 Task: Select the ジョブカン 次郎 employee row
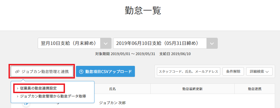pos(143,103)
